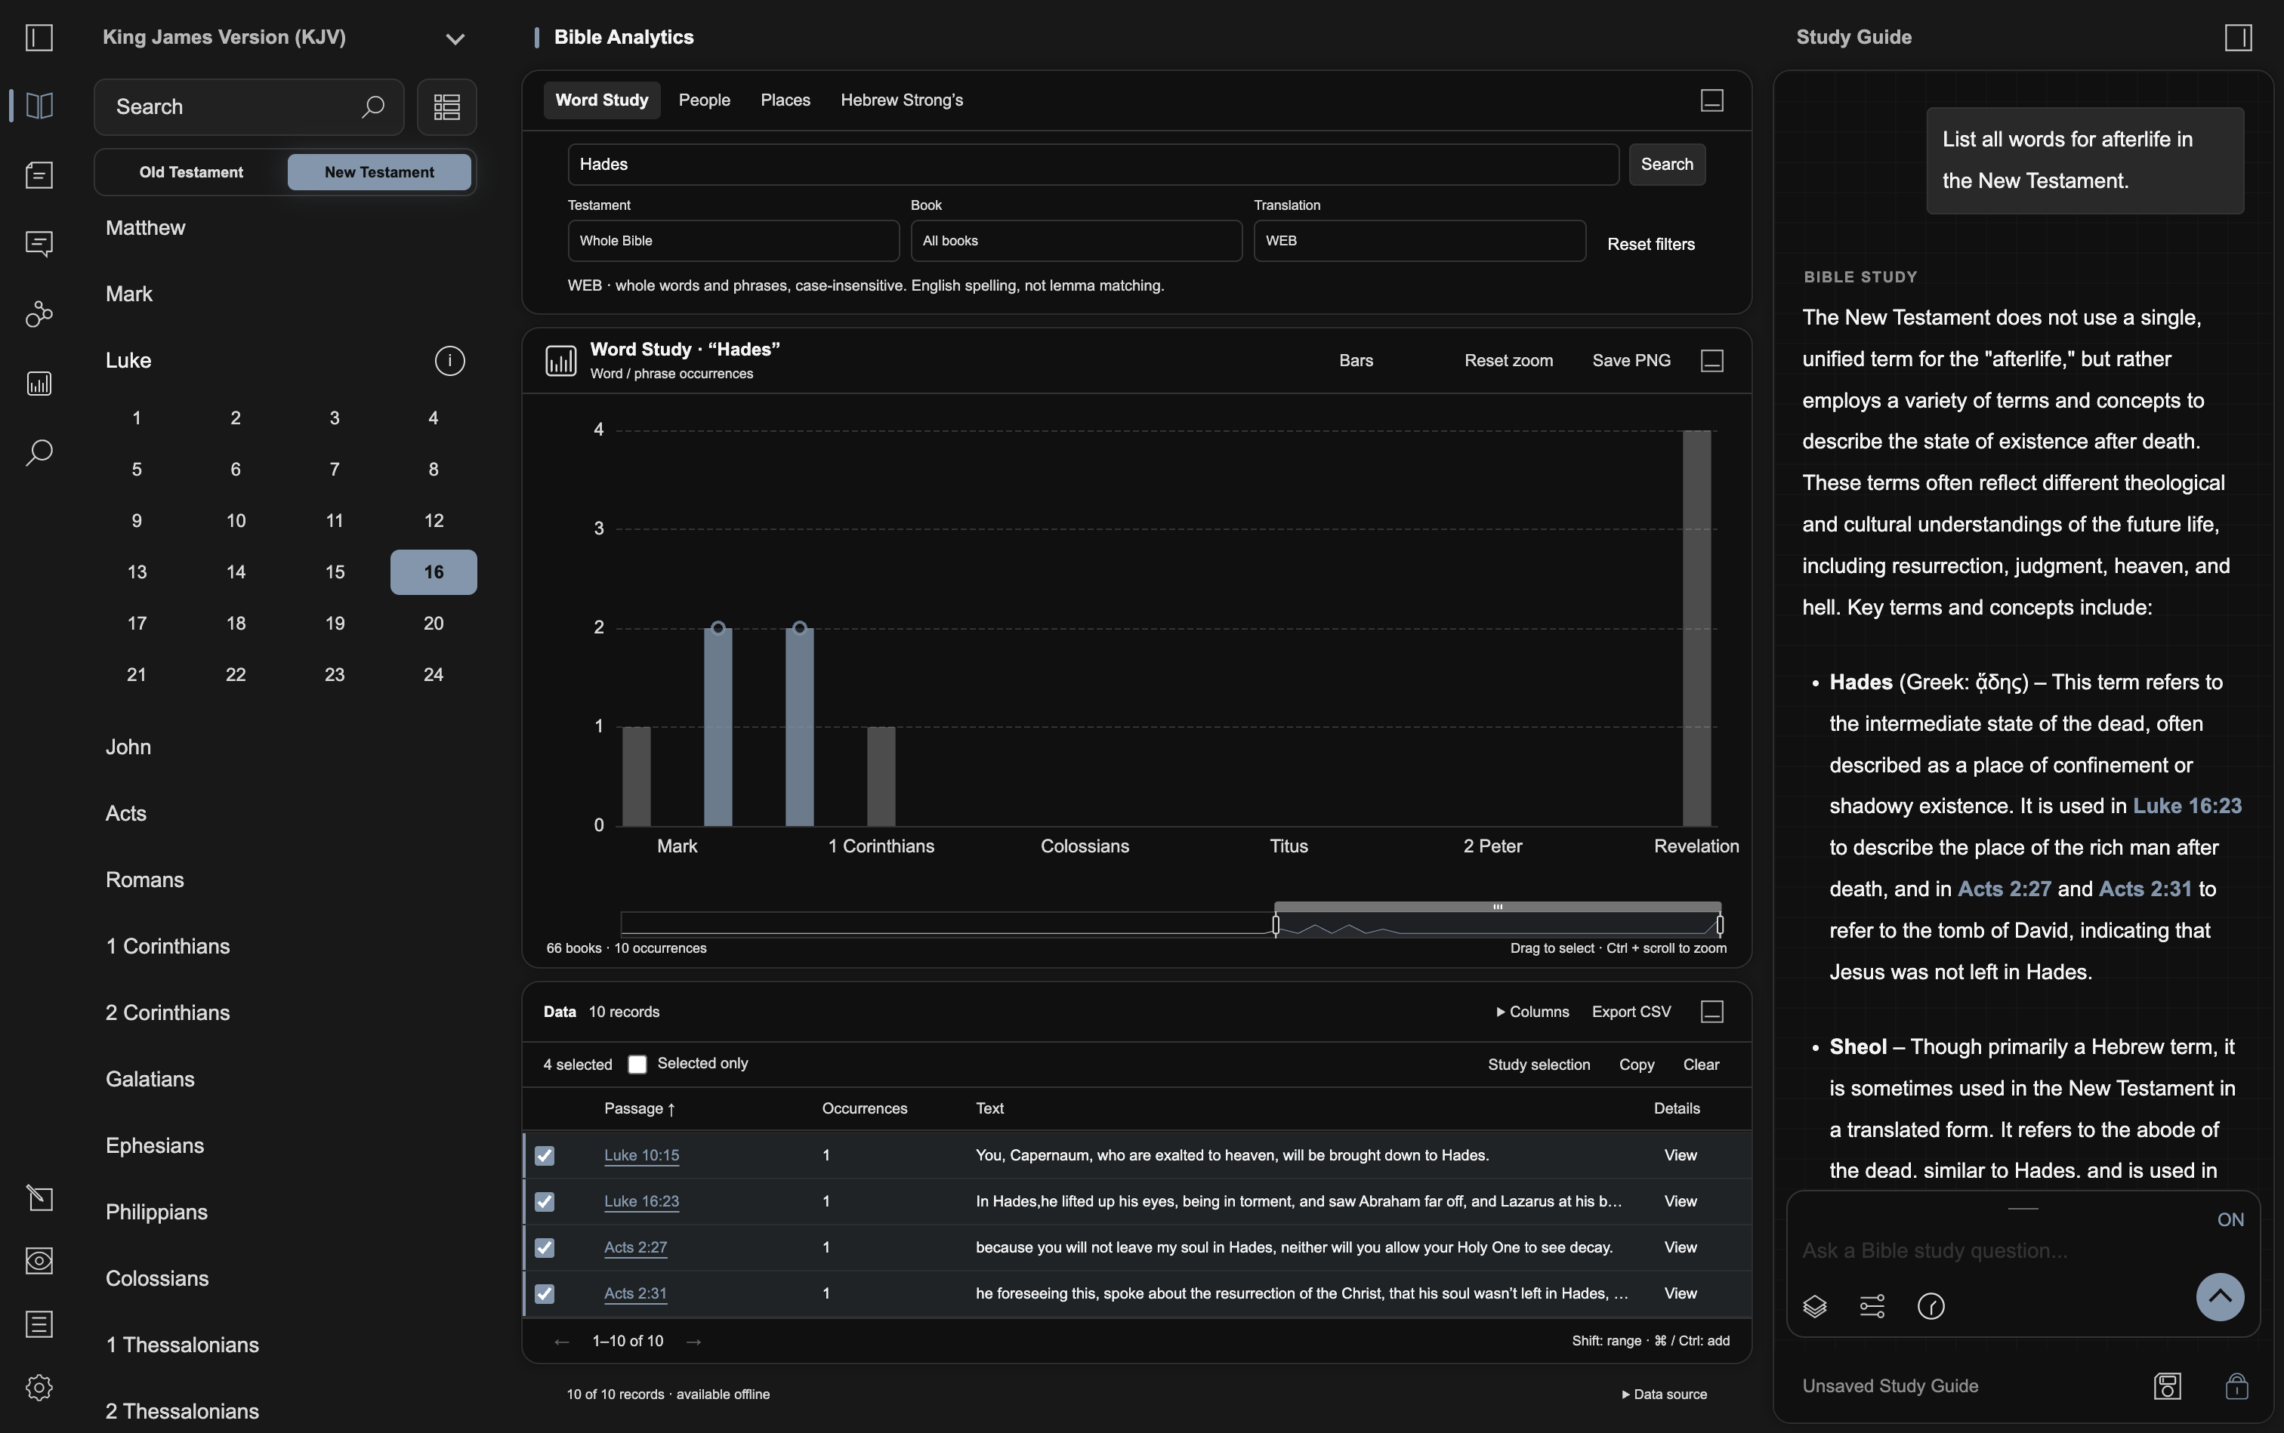Click the chart zoom range slider bar
The height and width of the screenshot is (1433, 2284).
point(1497,907)
